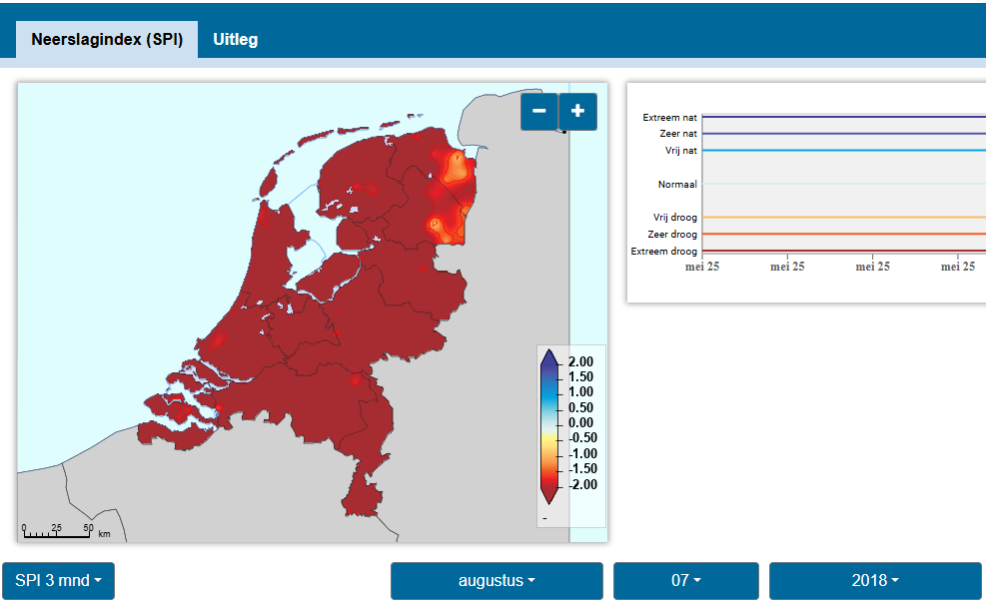Open the day 07 dropdown

(686, 581)
